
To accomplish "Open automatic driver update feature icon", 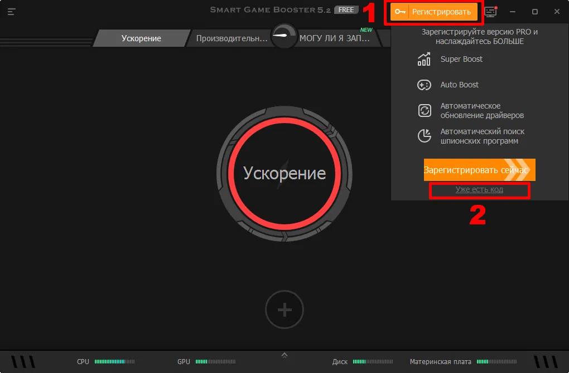I will tap(424, 110).
